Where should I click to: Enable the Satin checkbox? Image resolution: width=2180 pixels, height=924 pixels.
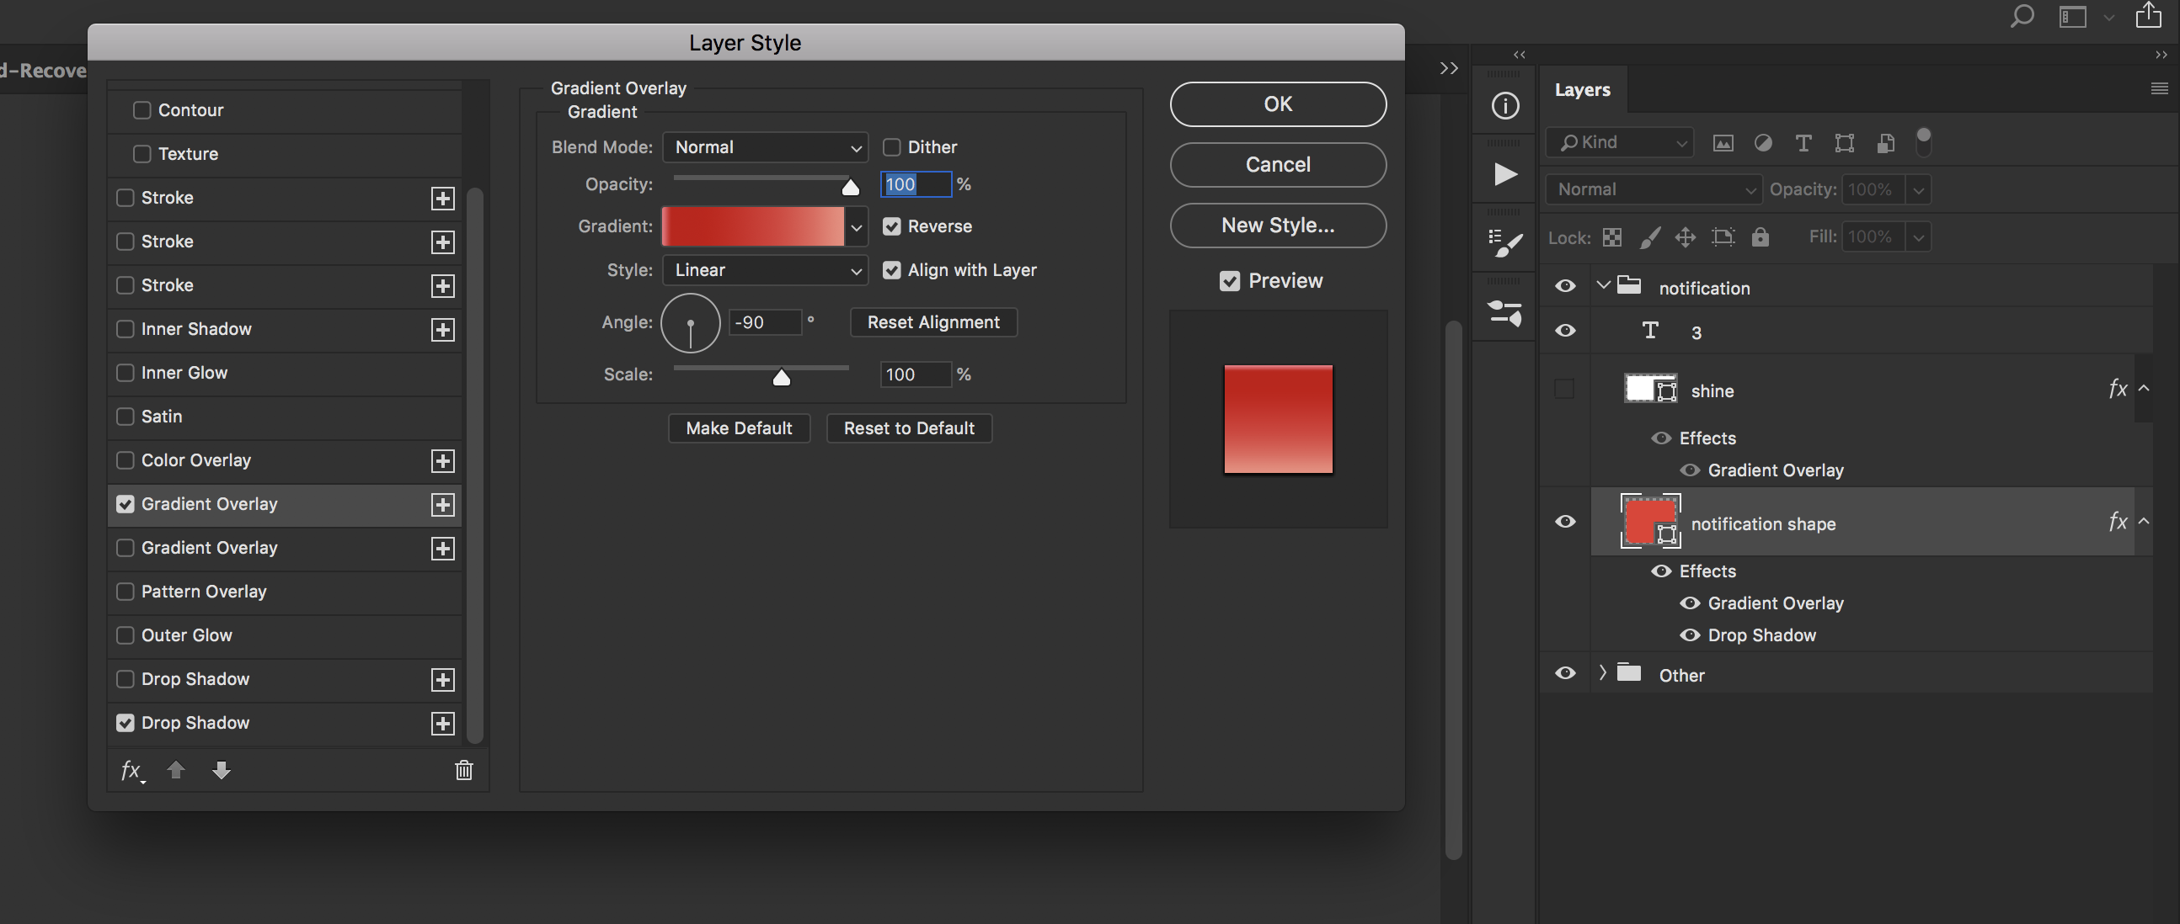coord(126,417)
